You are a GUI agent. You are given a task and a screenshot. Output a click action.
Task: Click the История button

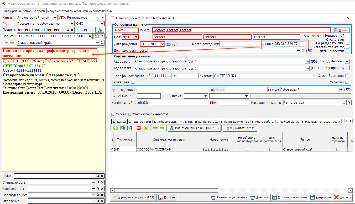click(x=167, y=197)
